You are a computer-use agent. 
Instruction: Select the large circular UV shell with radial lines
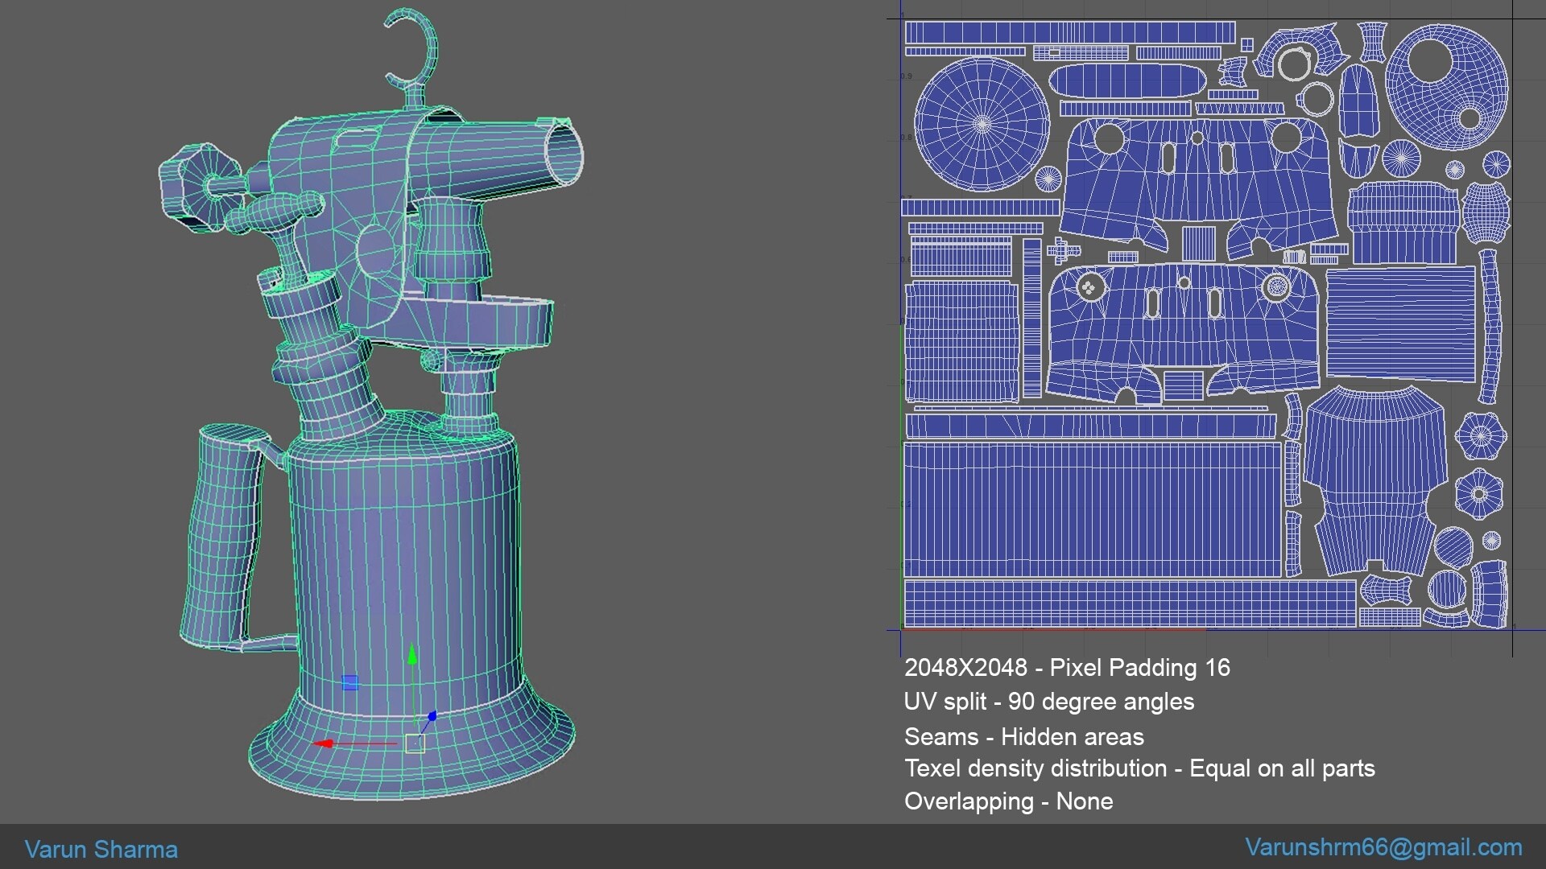pyautogui.click(x=982, y=125)
